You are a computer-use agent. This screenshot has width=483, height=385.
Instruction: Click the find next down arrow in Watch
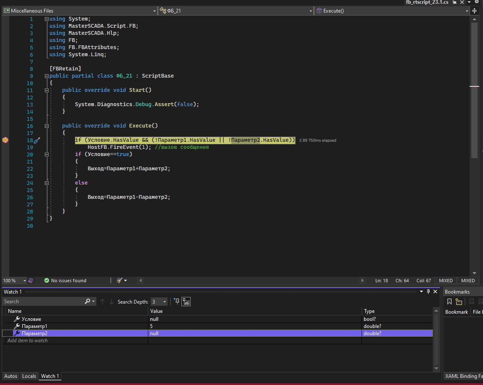pos(111,302)
